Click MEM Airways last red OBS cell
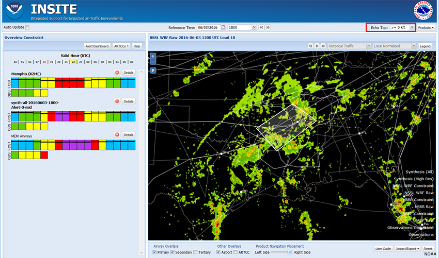 tap(44, 155)
